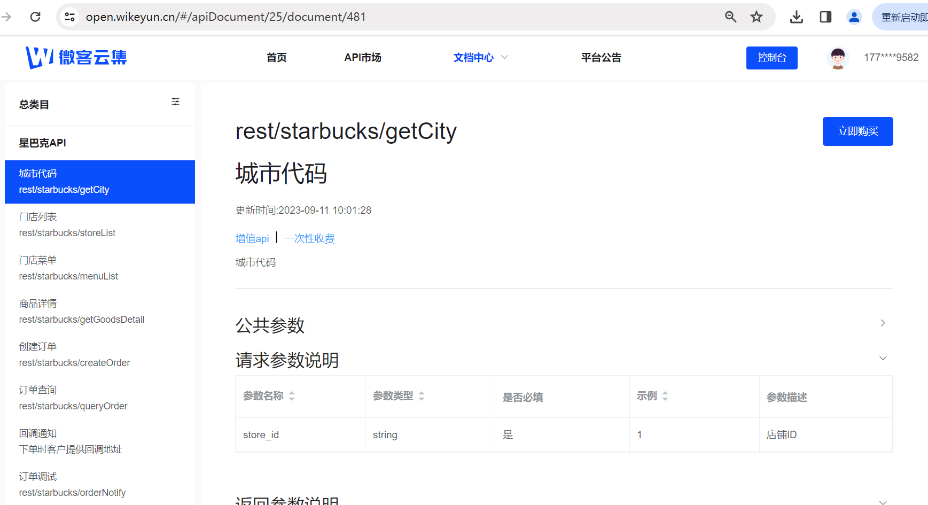Click the 是否必填 column header
The image size is (928, 505).
[x=563, y=397]
